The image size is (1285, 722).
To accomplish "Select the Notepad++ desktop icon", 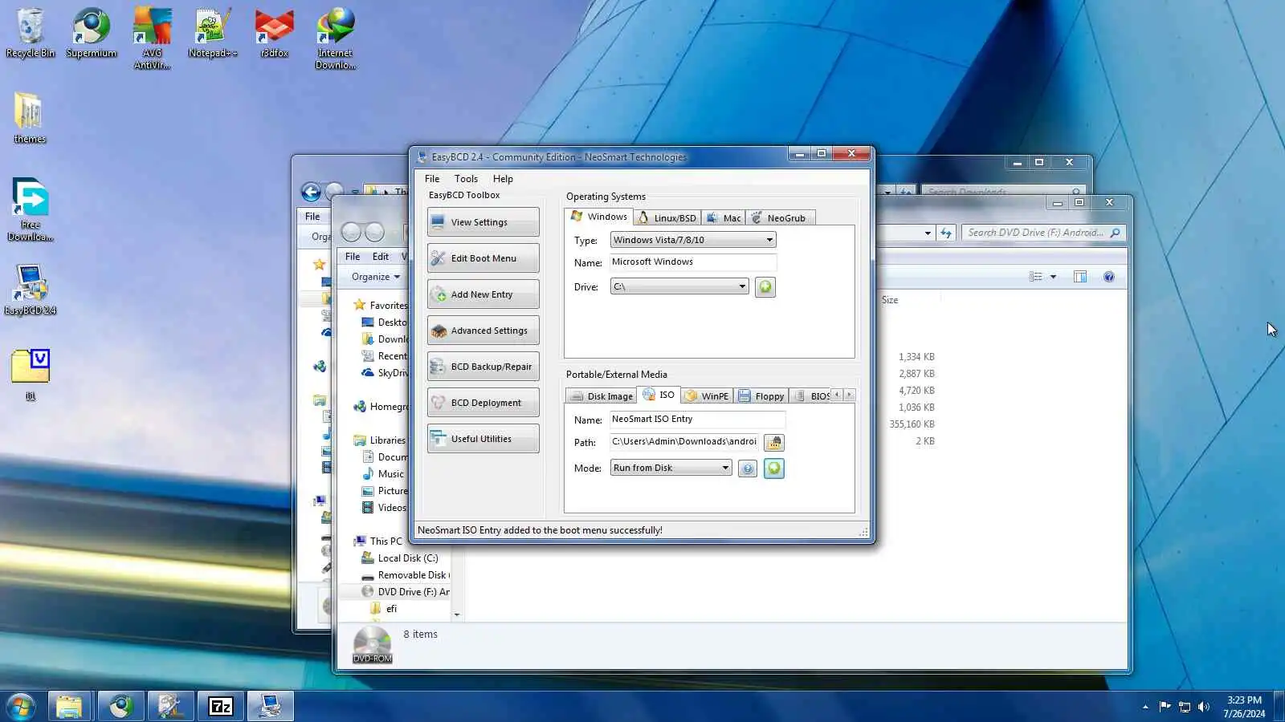I will click(213, 34).
